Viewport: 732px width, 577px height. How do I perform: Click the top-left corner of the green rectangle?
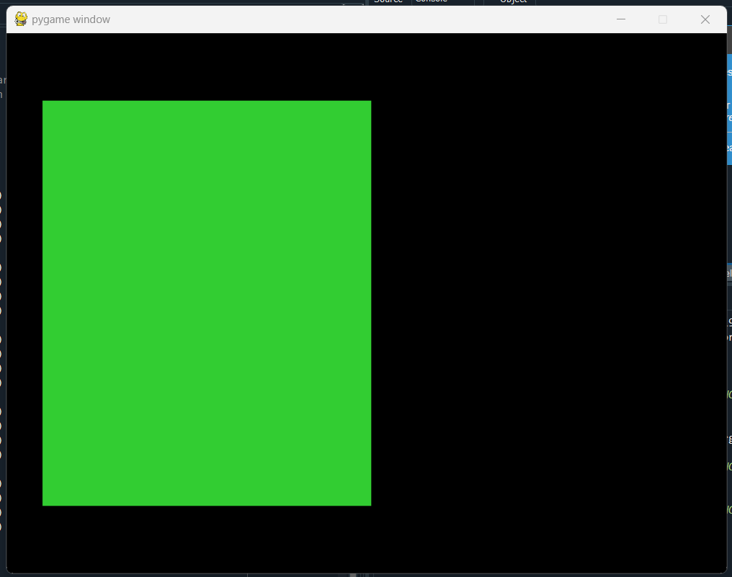[47, 103]
